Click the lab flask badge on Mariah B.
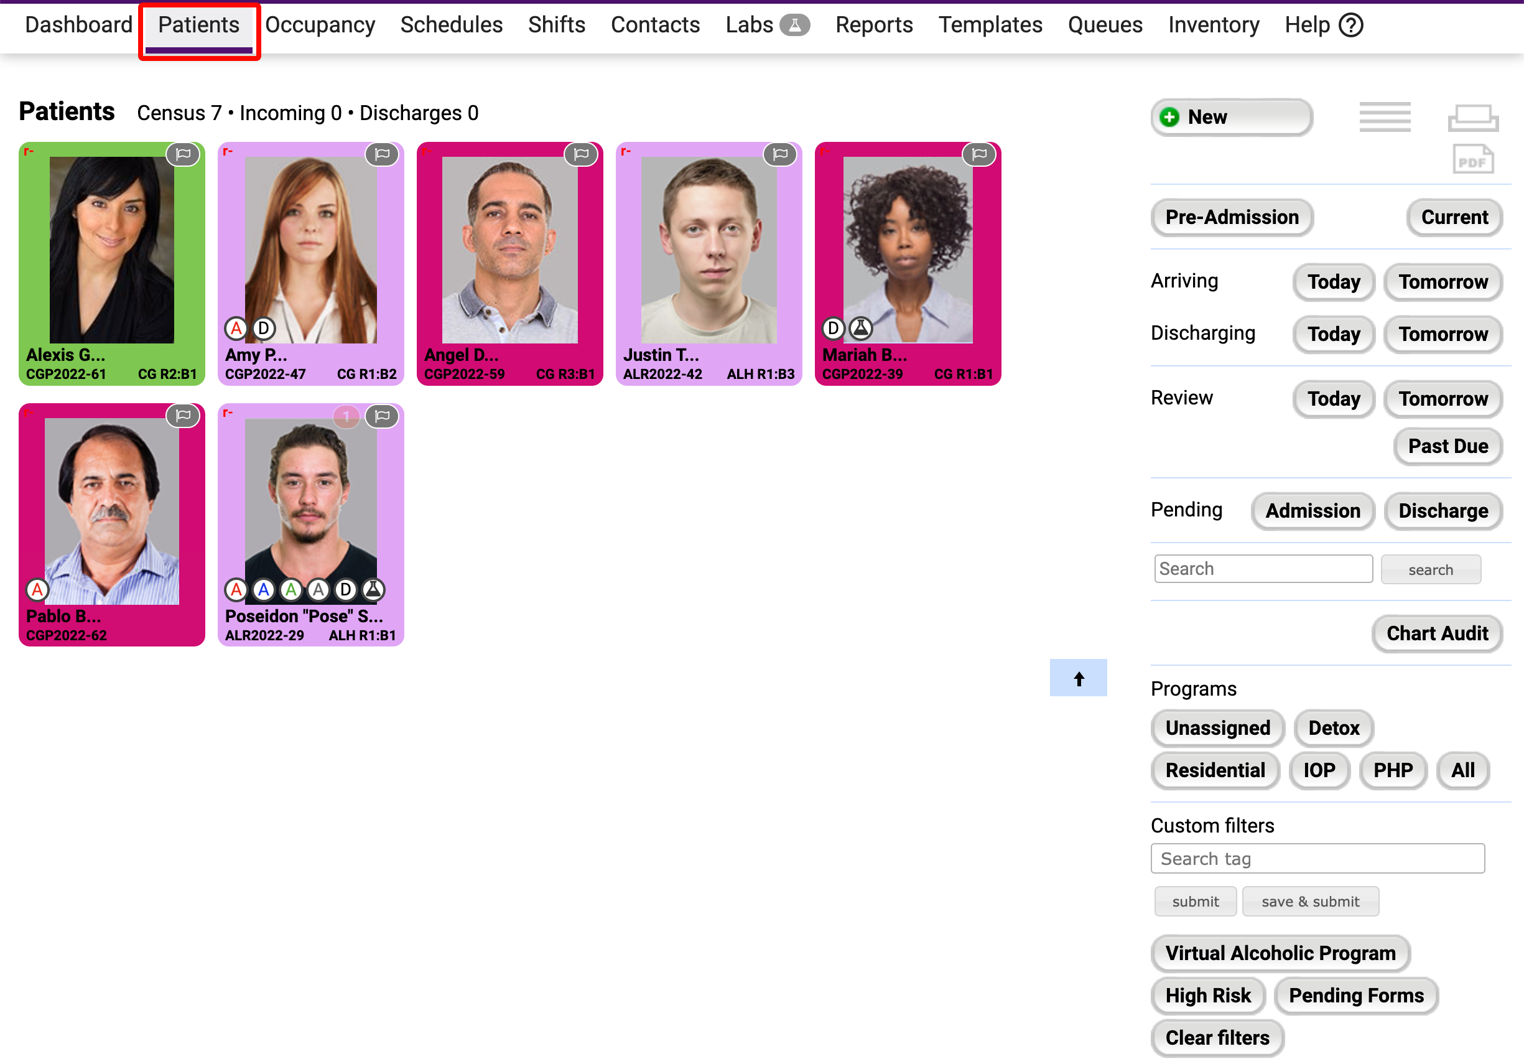 (x=860, y=328)
